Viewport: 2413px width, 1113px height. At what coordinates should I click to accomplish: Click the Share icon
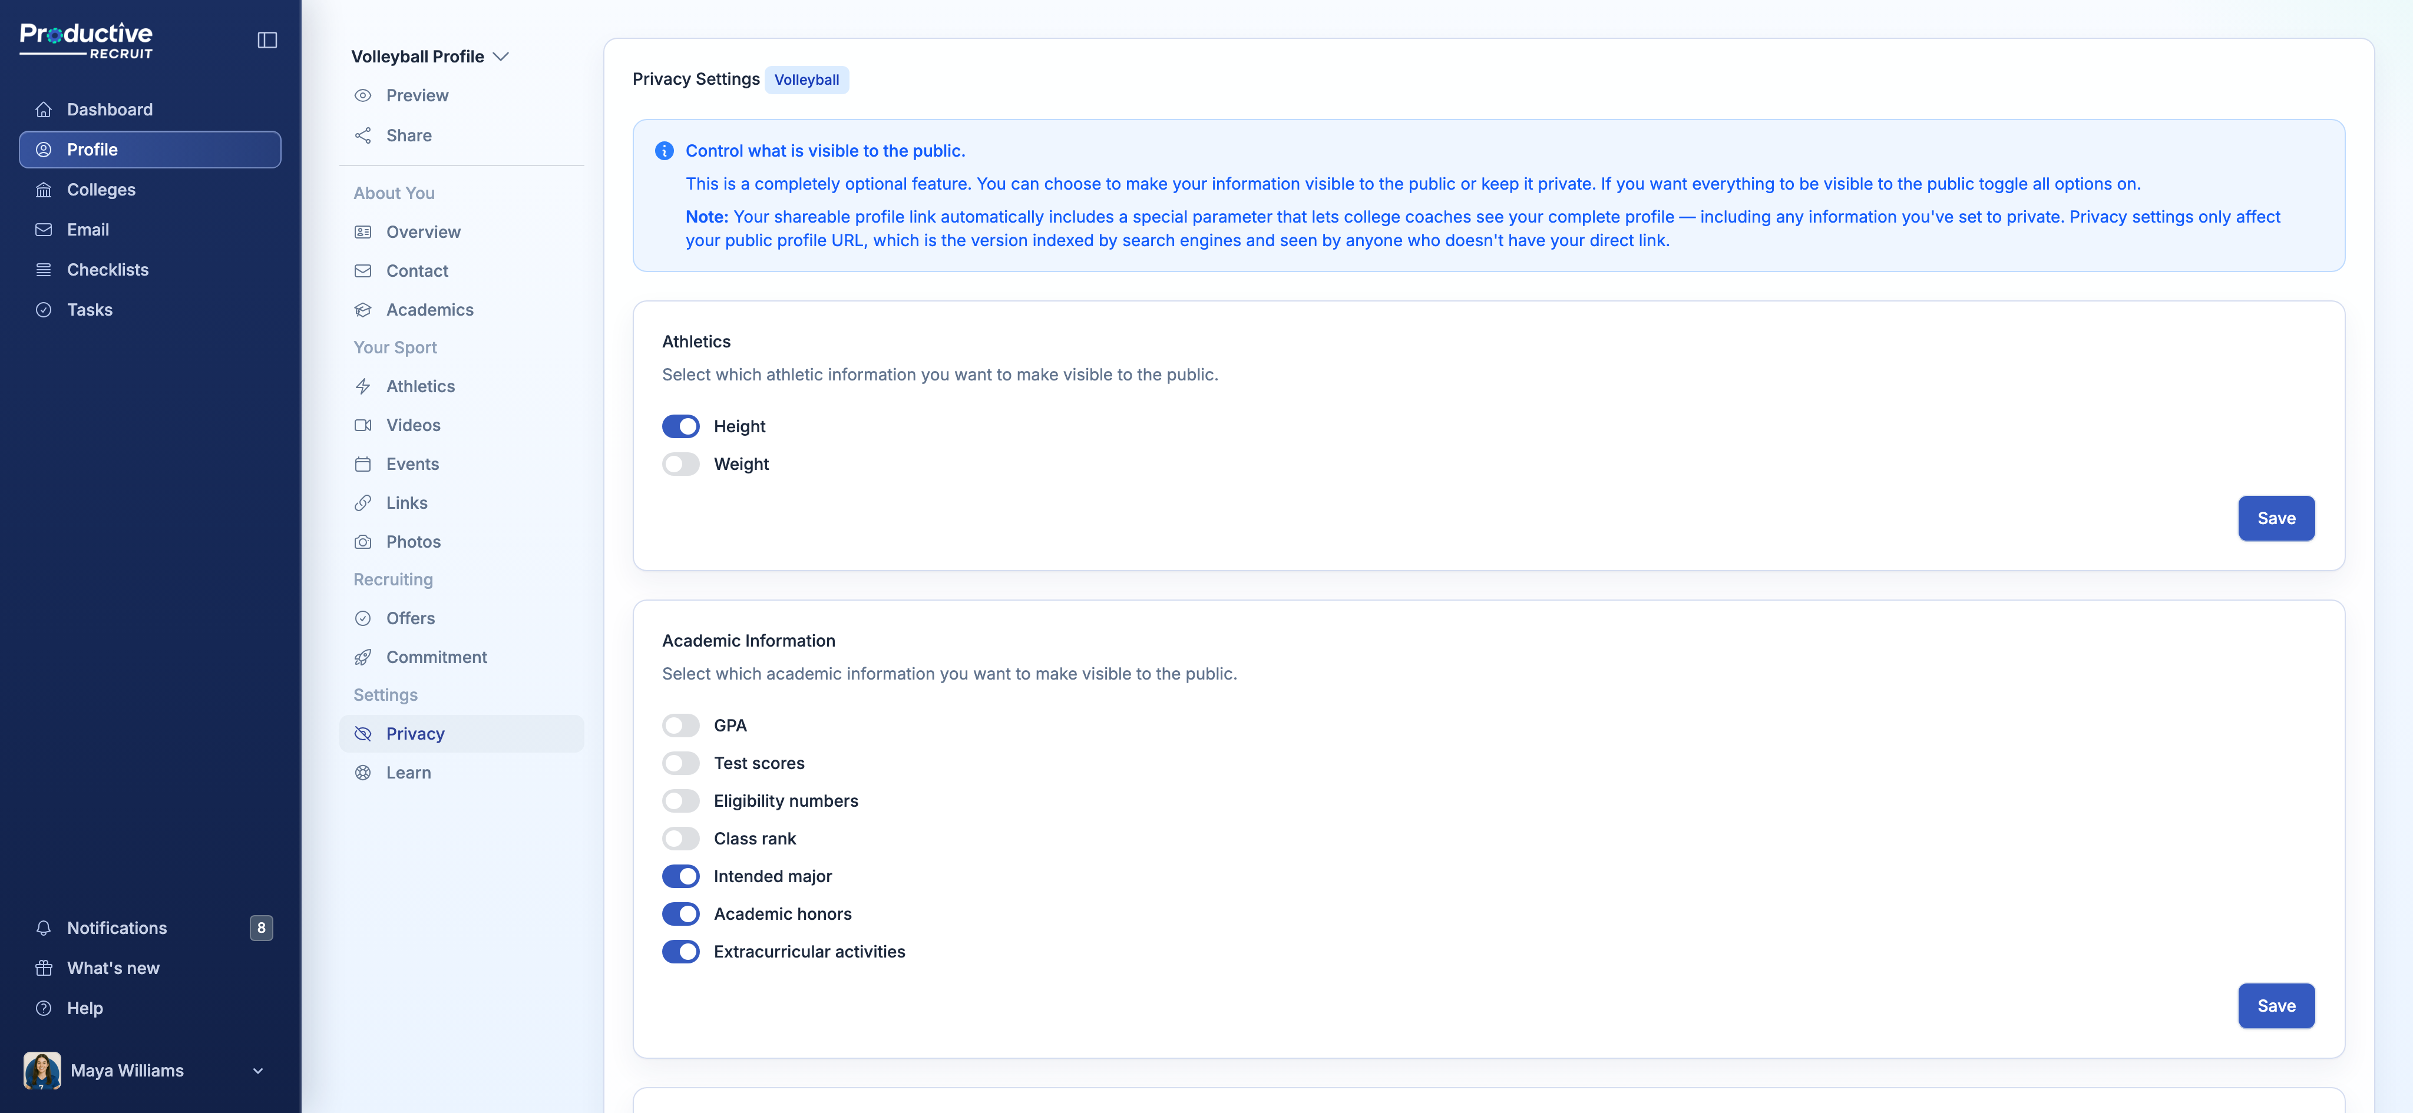(x=363, y=135)
